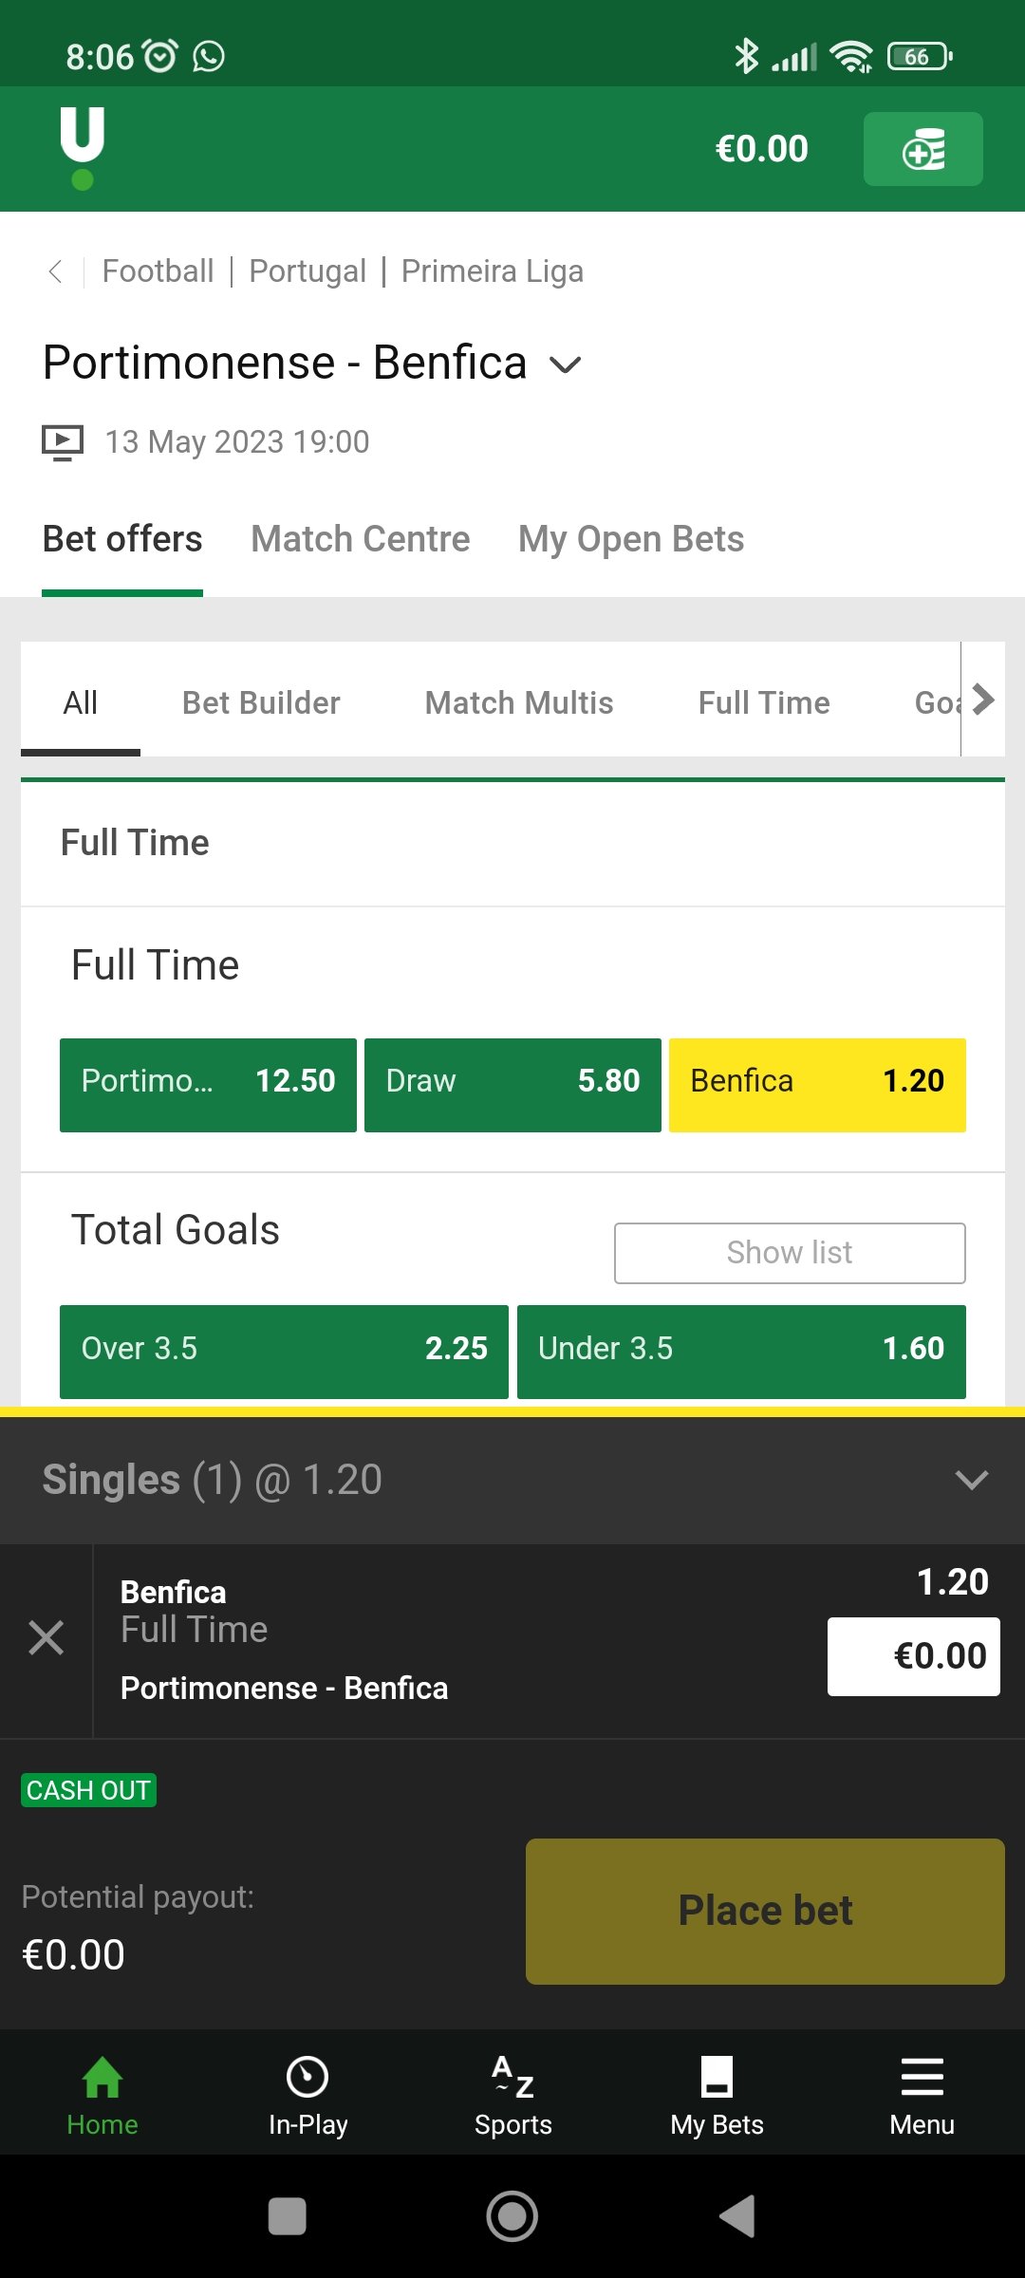Select the Bet Builder filter tab

(x=261, y=702)
